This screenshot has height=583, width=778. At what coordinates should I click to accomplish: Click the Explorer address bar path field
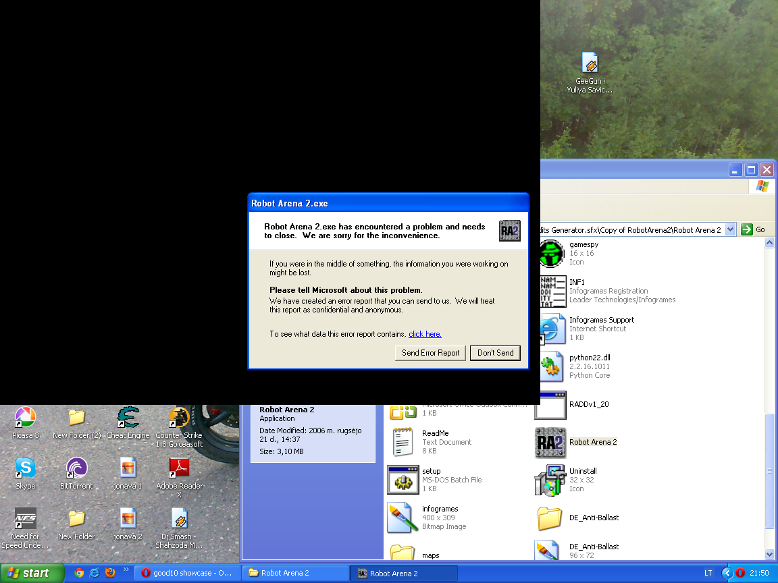click(x=632, y=229)
